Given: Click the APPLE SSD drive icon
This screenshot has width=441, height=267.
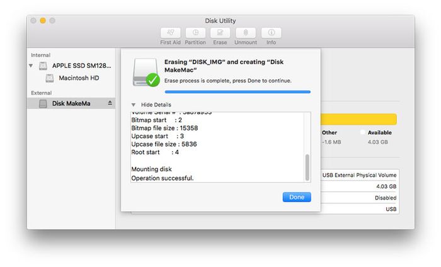Looking at the screenshot, I should 43,65.
